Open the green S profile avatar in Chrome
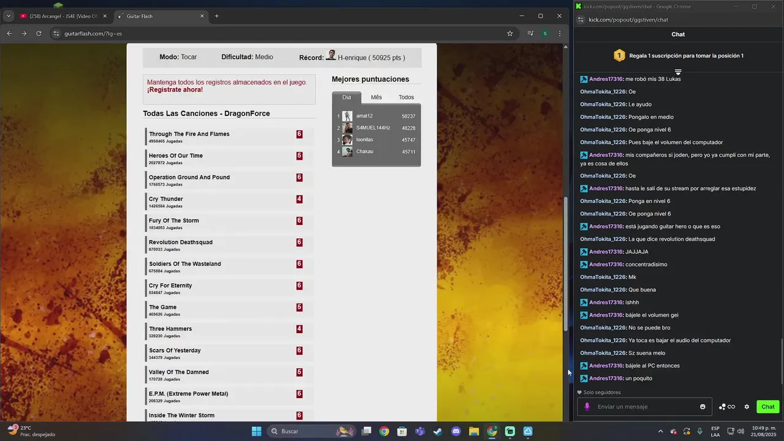Viewport: 784px width, 441px height. pos(545,34)
